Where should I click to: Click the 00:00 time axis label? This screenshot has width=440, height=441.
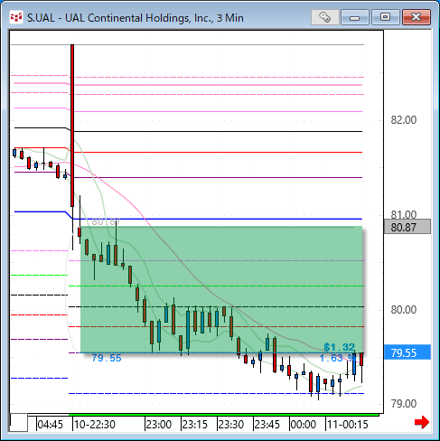pos(304,425)
